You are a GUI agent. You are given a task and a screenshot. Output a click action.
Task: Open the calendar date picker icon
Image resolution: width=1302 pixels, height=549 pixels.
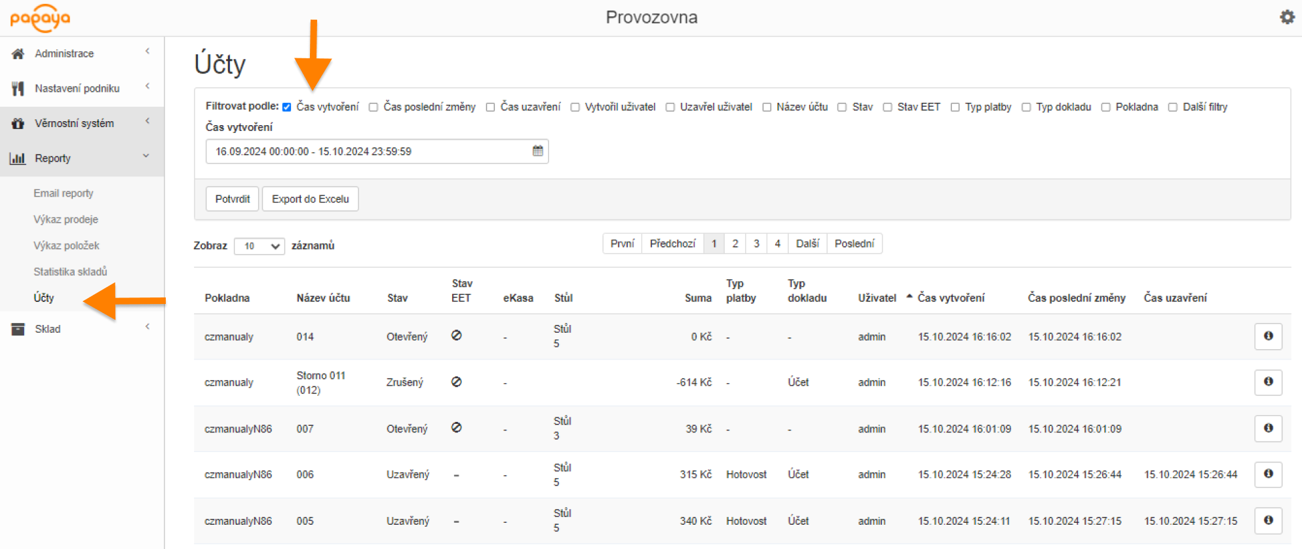coord(537,151)
